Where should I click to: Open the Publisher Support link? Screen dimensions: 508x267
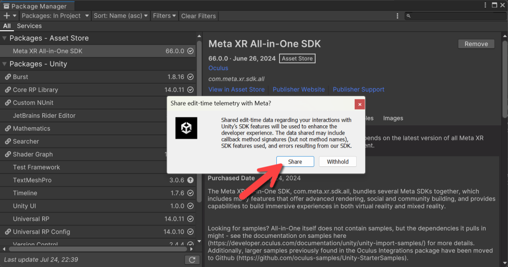pyautogui.click(x=358, y=89)
